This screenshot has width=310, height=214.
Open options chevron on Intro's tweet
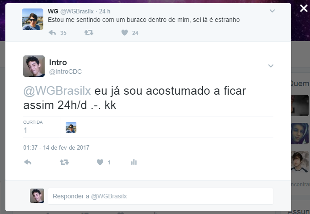click(x=271, y=66)
